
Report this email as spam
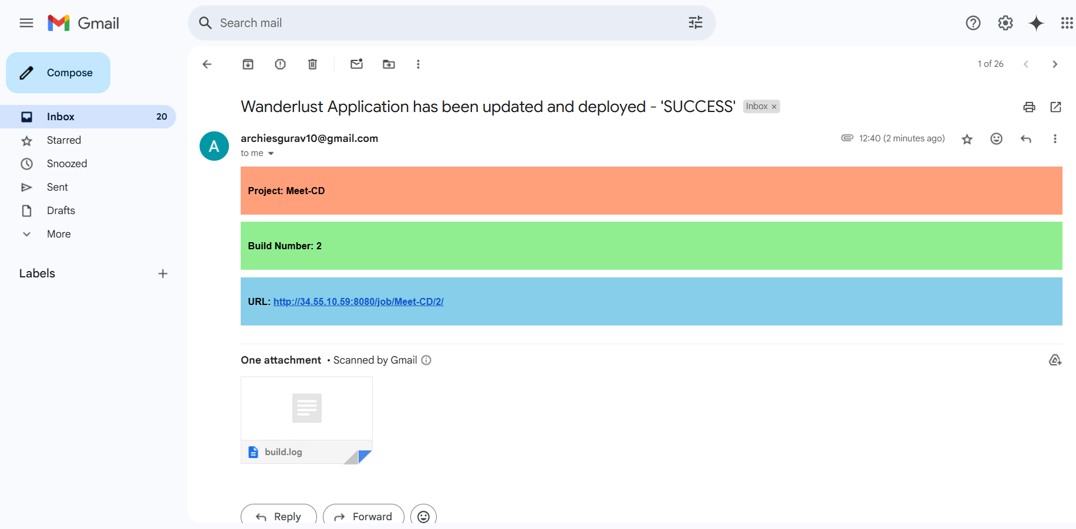tap(281, 64)
